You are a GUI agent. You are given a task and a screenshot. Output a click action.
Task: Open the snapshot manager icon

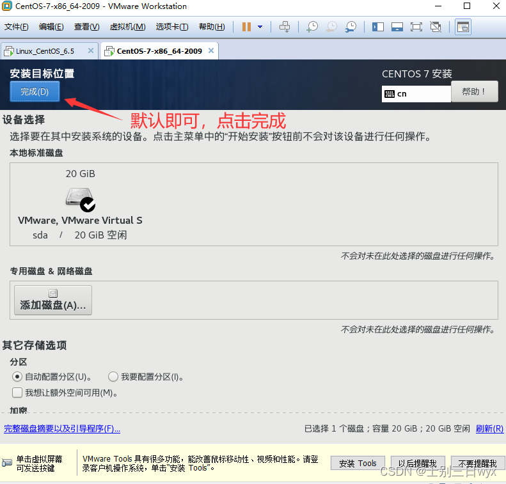click(351, 27)
